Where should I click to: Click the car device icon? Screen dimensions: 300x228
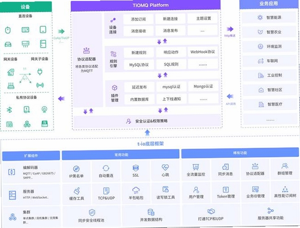click(x=8, y=44)
